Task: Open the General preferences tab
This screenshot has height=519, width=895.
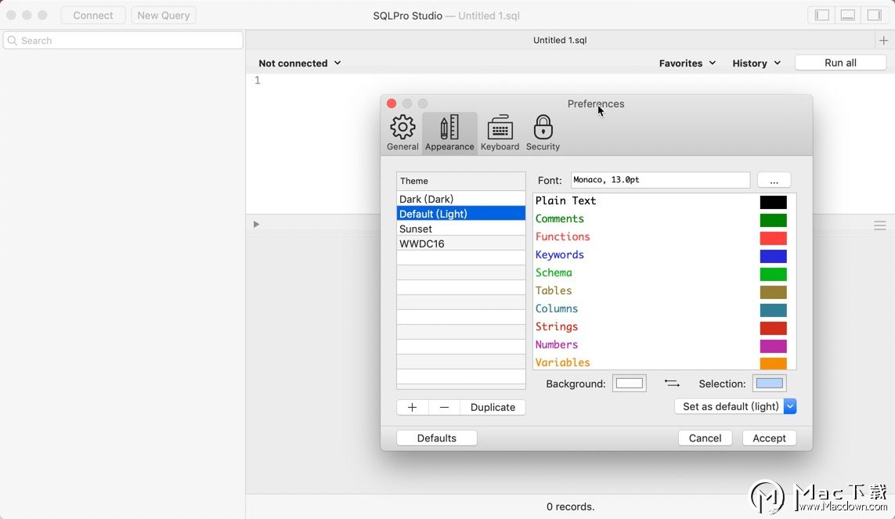Action: click(402, 133)
